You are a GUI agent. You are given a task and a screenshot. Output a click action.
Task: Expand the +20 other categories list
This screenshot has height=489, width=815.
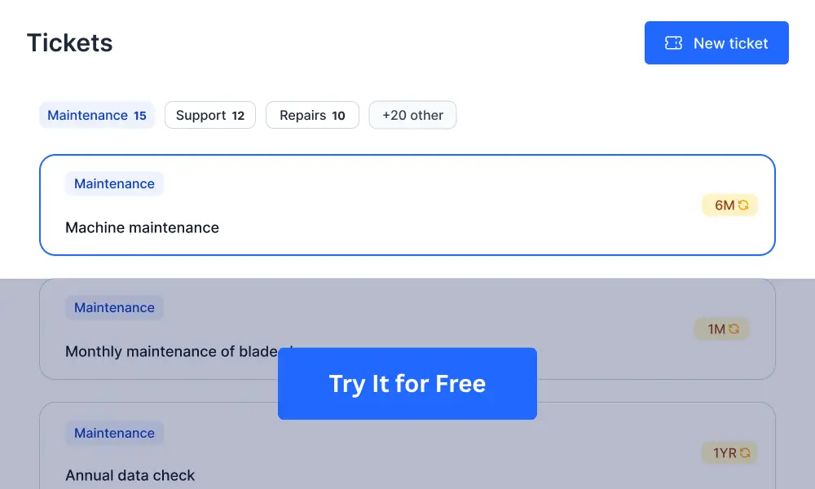412,115
